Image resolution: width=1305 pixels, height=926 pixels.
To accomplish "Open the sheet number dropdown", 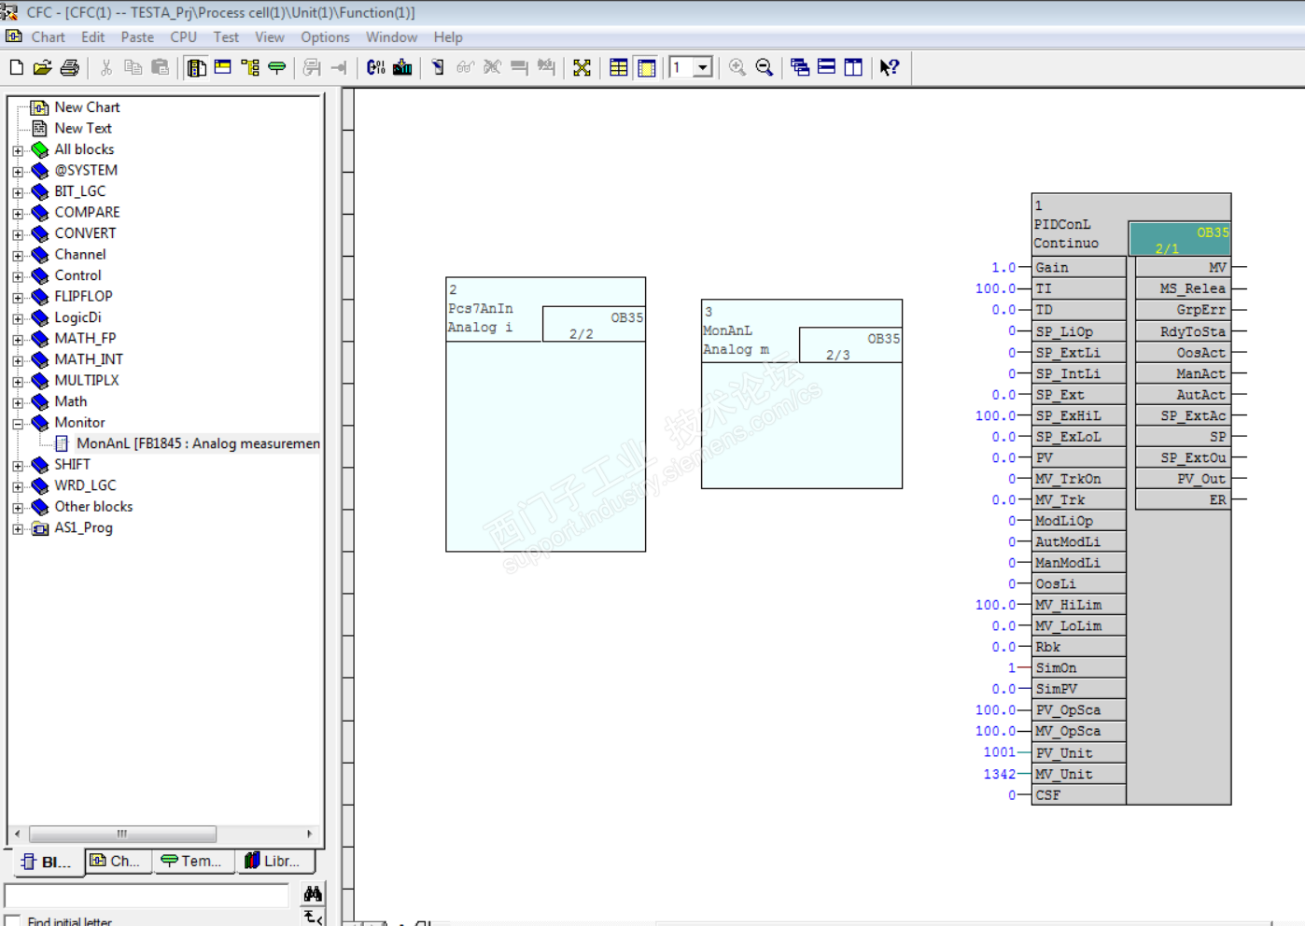I will tap(703, 67).
